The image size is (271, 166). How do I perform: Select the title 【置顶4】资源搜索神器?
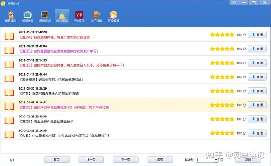(54, 37)
